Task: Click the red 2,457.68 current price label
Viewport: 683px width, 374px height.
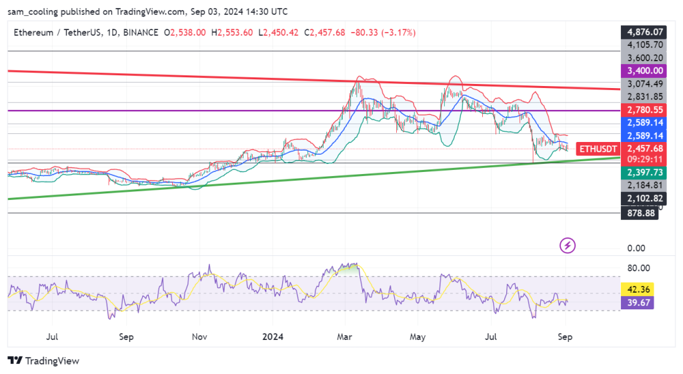Action: (645, 149)
